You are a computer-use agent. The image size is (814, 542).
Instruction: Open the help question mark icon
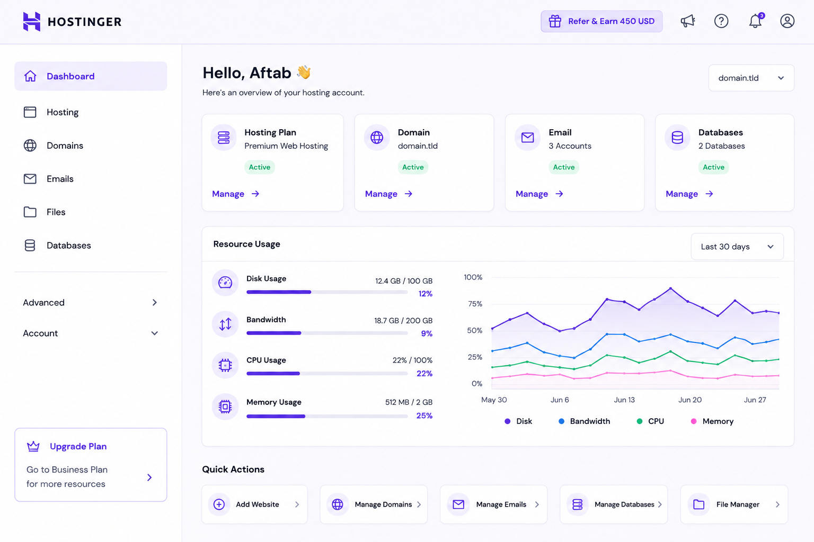click(721, 21)
